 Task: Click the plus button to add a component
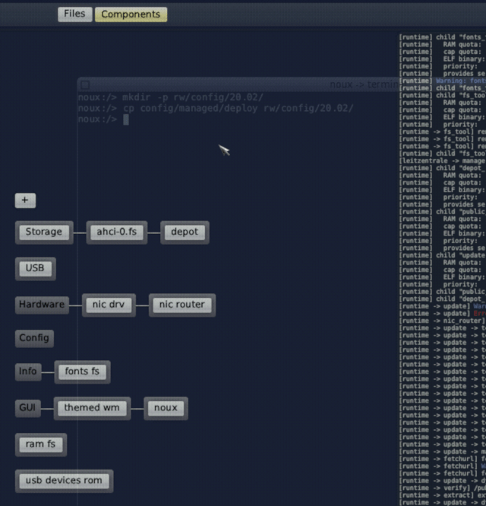click(x=25, y=201)
